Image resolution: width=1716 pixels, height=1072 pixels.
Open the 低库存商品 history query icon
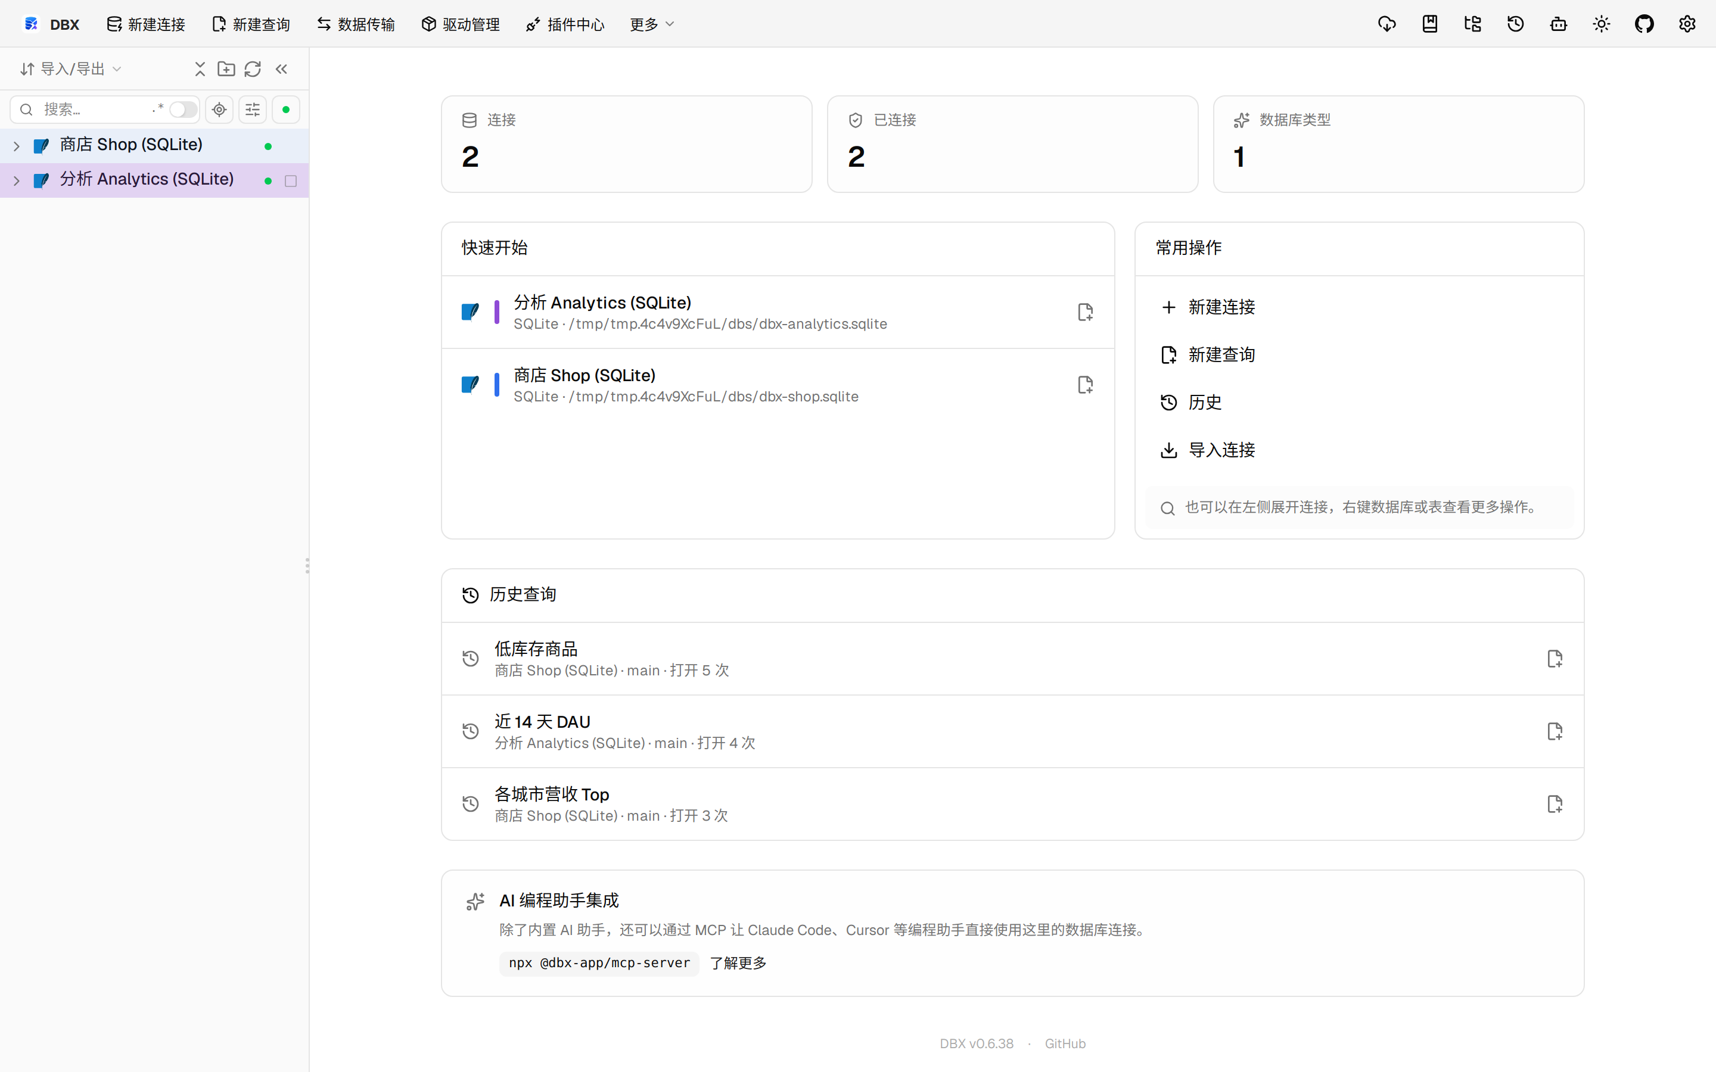point(1555,659)
